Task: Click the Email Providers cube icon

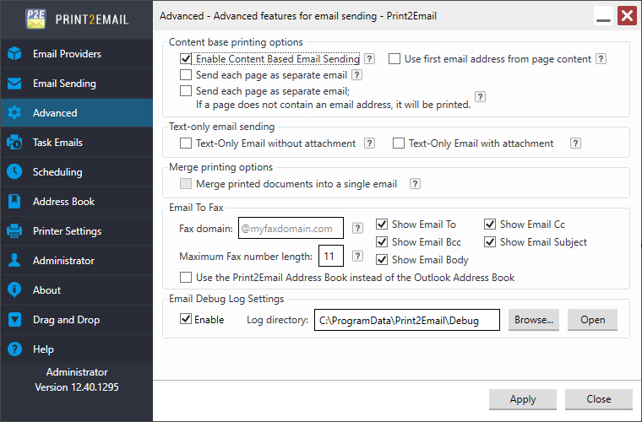Action: pos(14,54)
